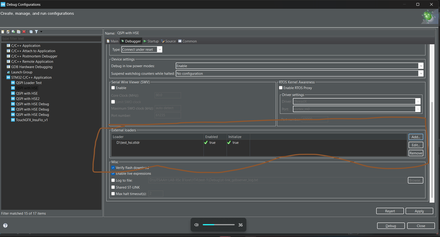
Task: Toggle the Verify flash download checkbox
Action: (114, 168)
